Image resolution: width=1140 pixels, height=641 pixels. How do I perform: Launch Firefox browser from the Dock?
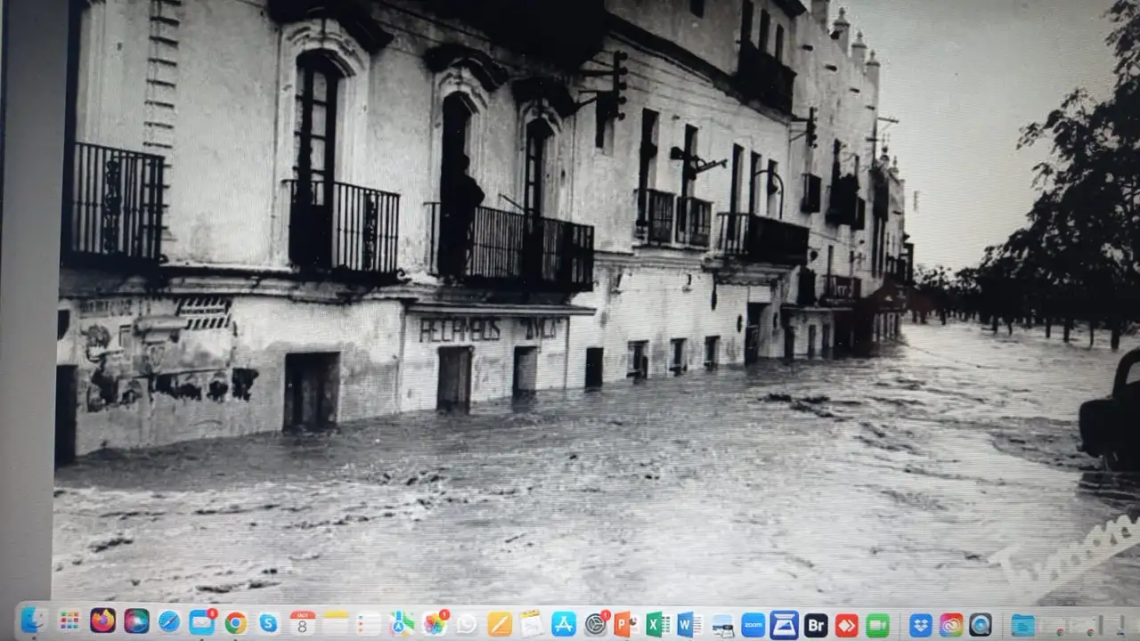103,623
